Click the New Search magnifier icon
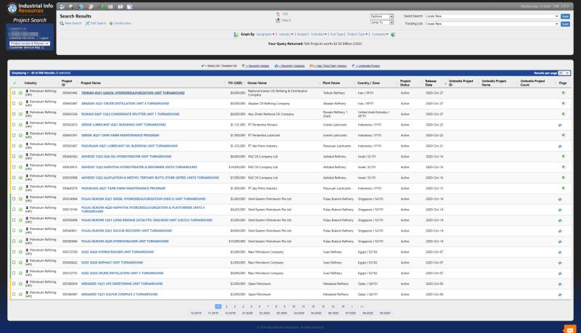This screenshot has height=333, width=581. coord(62,23)
